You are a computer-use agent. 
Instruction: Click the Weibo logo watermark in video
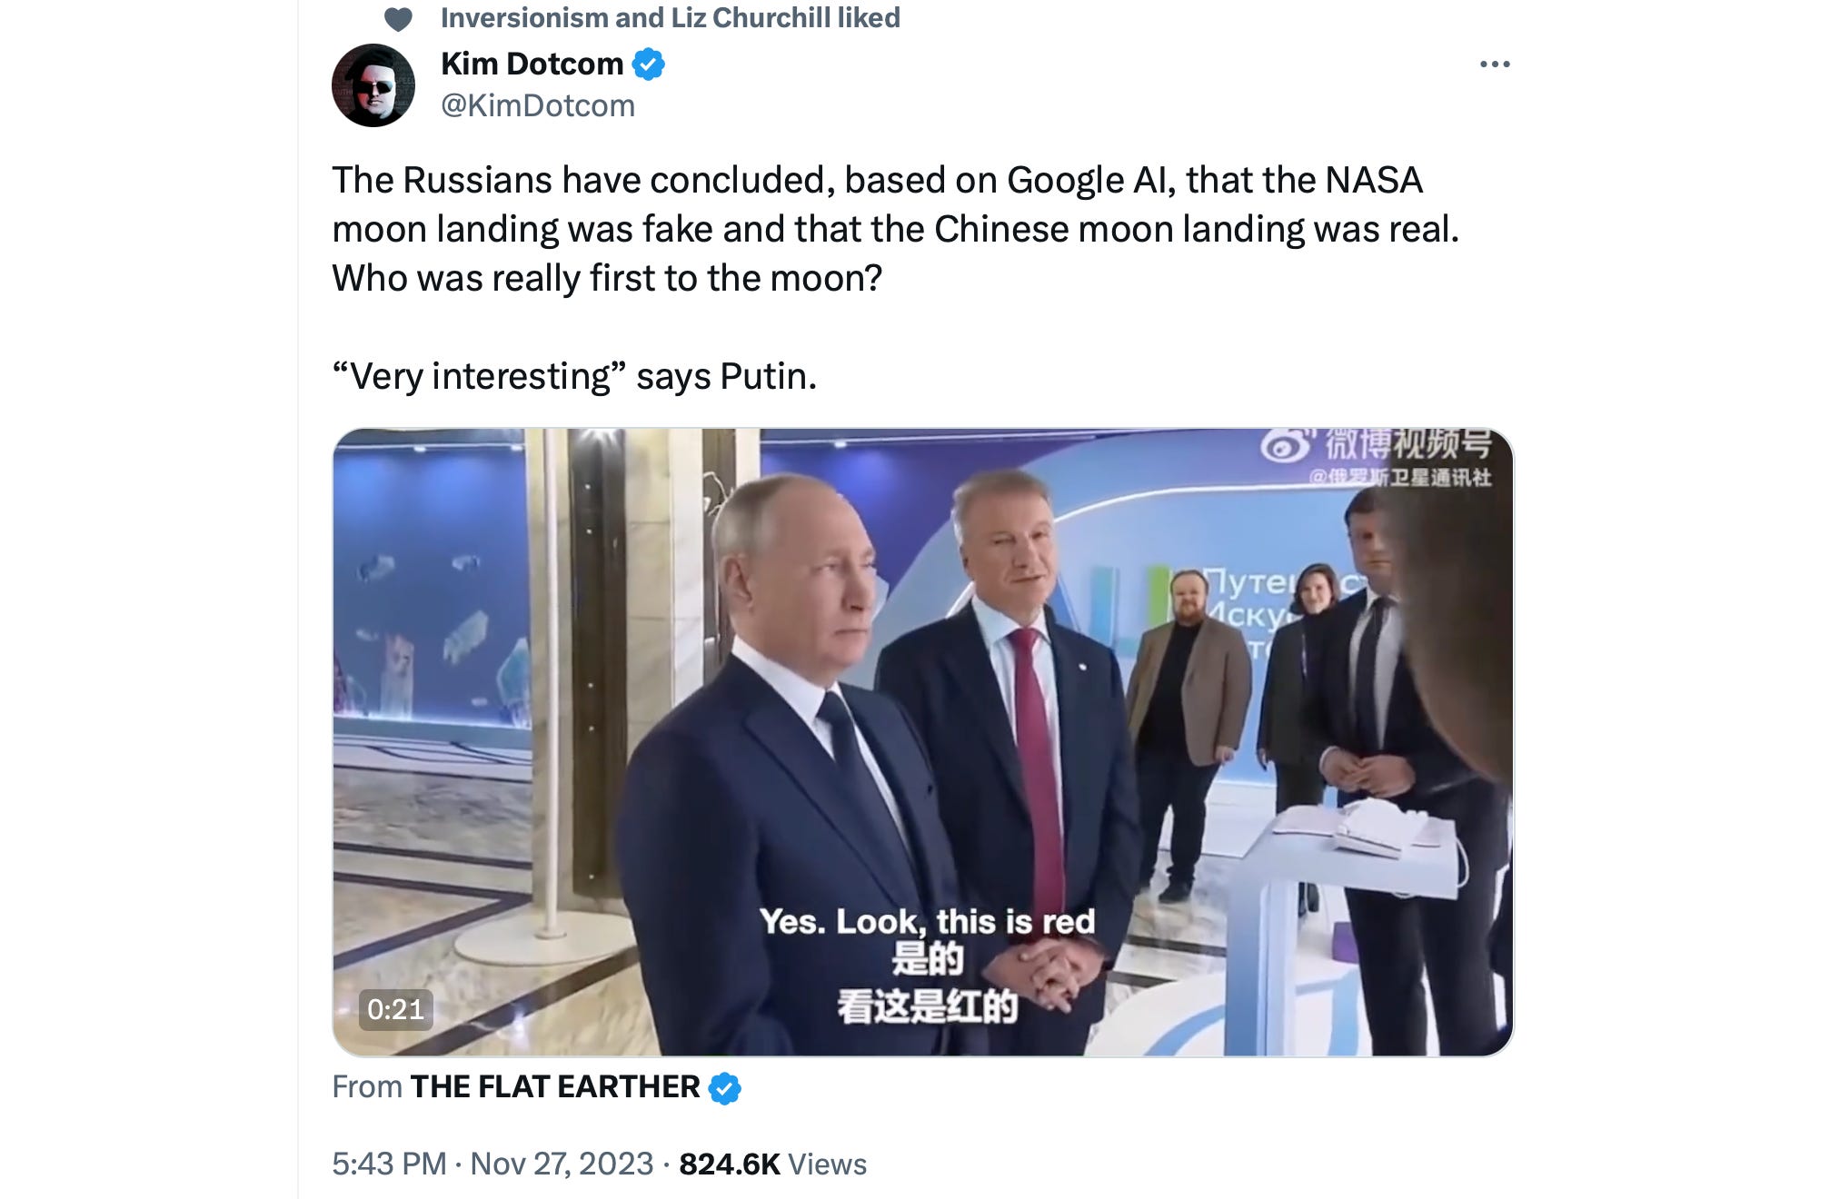coord(1288,445)
